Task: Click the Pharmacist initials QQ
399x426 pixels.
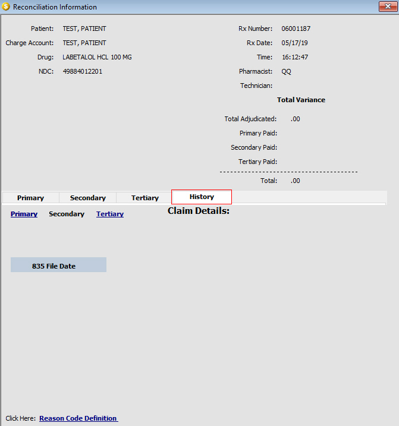Action: tap(287, 71)
